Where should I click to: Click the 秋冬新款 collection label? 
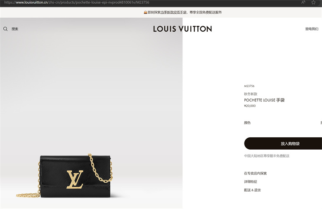click(251, 94)
